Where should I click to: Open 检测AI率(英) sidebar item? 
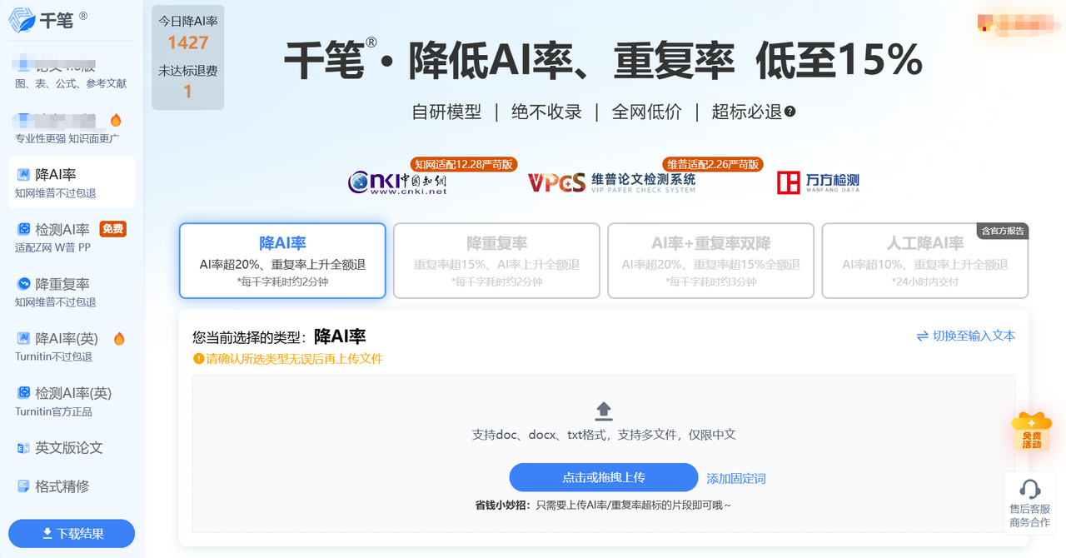point(72,401)
